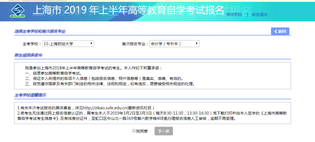
Task: Expand the 首次报名专业 dropdown
Action: coord(174,44)
